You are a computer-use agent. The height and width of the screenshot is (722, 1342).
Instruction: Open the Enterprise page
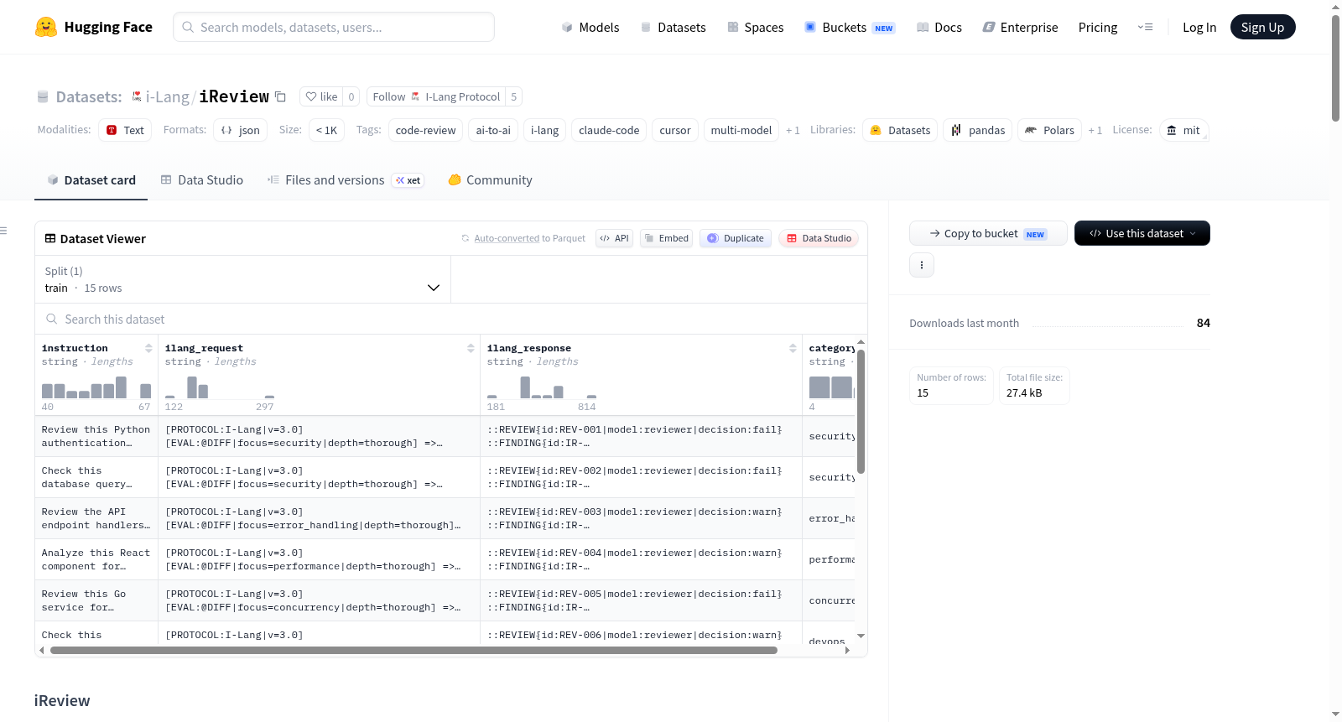pyautogui.click(x=1020, y=27)
